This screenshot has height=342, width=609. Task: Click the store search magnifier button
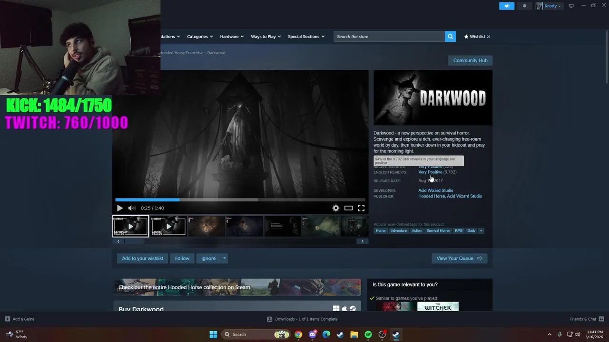click(450, 36)
